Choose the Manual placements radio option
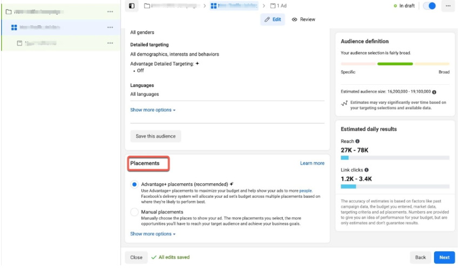473x268 pixels. 134,212
